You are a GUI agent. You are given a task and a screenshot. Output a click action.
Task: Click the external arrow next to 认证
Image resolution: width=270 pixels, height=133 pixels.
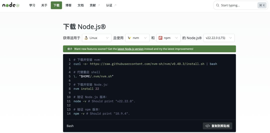pos(115,5)
